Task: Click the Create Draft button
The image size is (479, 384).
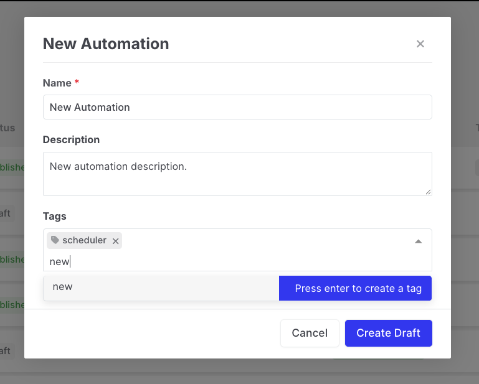Action: (x=389, y=333)
